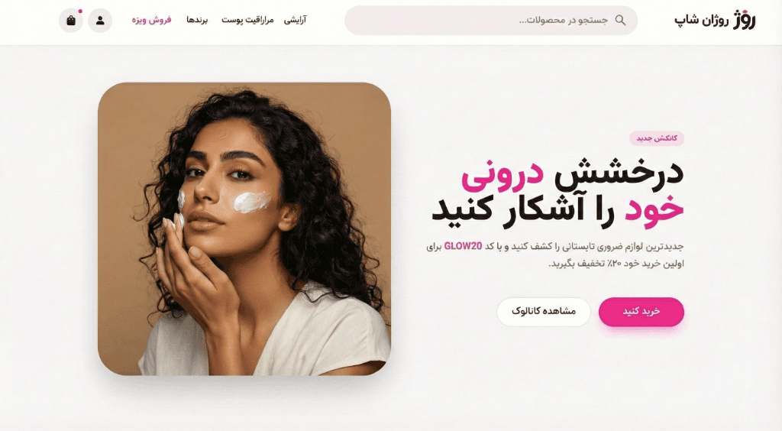Click the pink خرید کنید button
Screen dimensions: 782x431
pos(641,312)
